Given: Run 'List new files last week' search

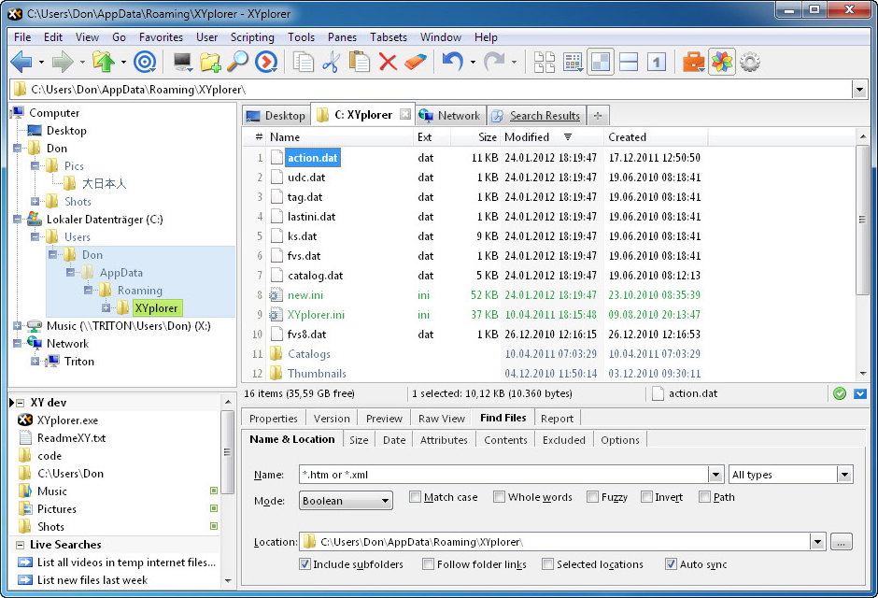Looking at the screenshot, I should (92, 580).
